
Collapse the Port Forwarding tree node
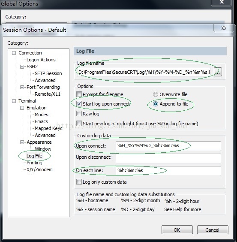click(x=22, y=87)
